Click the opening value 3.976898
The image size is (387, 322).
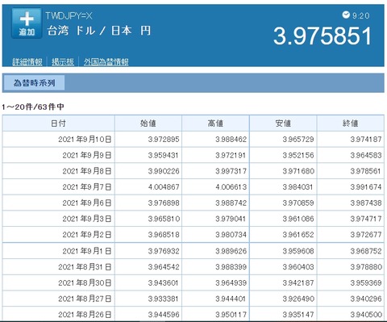[164, 203]
